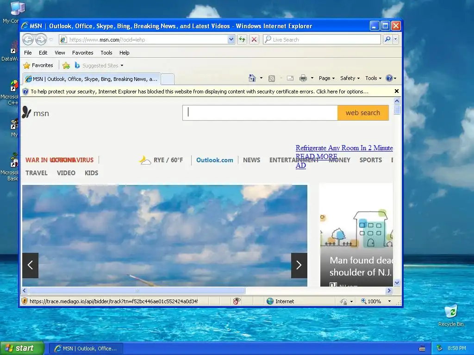Open a new blank tab
Screen dimensions: 474x355
pos(168,79)
